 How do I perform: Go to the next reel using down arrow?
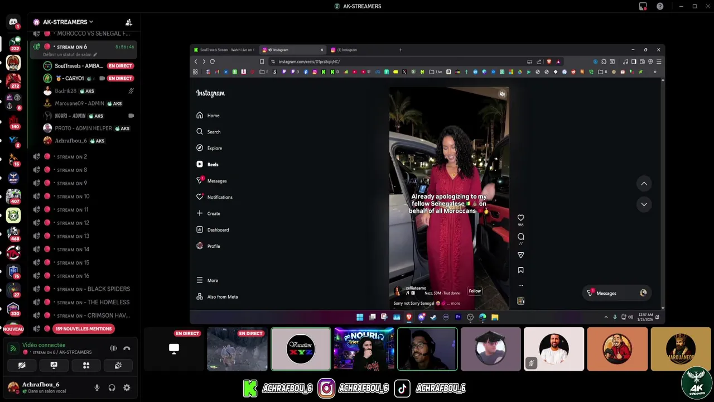tap(644, 204)
